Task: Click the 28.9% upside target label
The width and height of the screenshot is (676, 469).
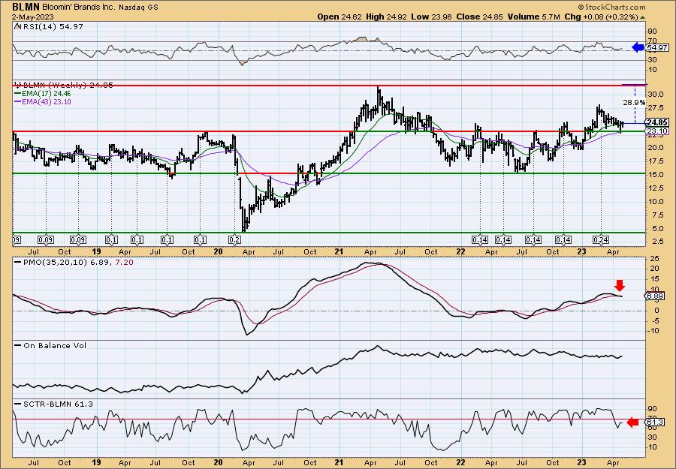Action: point(635,103)
